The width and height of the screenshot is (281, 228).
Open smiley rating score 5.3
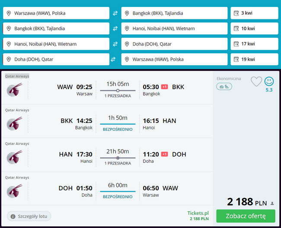(269, 84)
